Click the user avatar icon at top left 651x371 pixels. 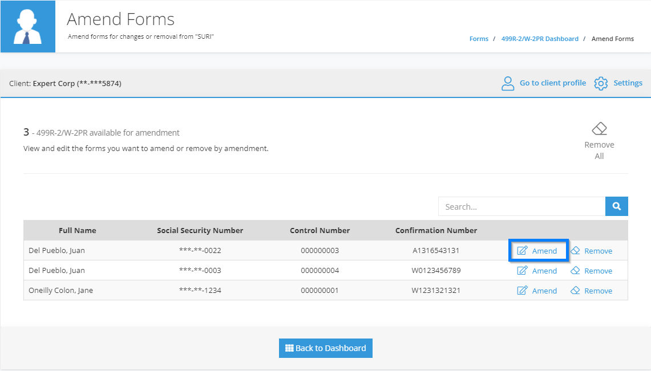tap(28, 27)
